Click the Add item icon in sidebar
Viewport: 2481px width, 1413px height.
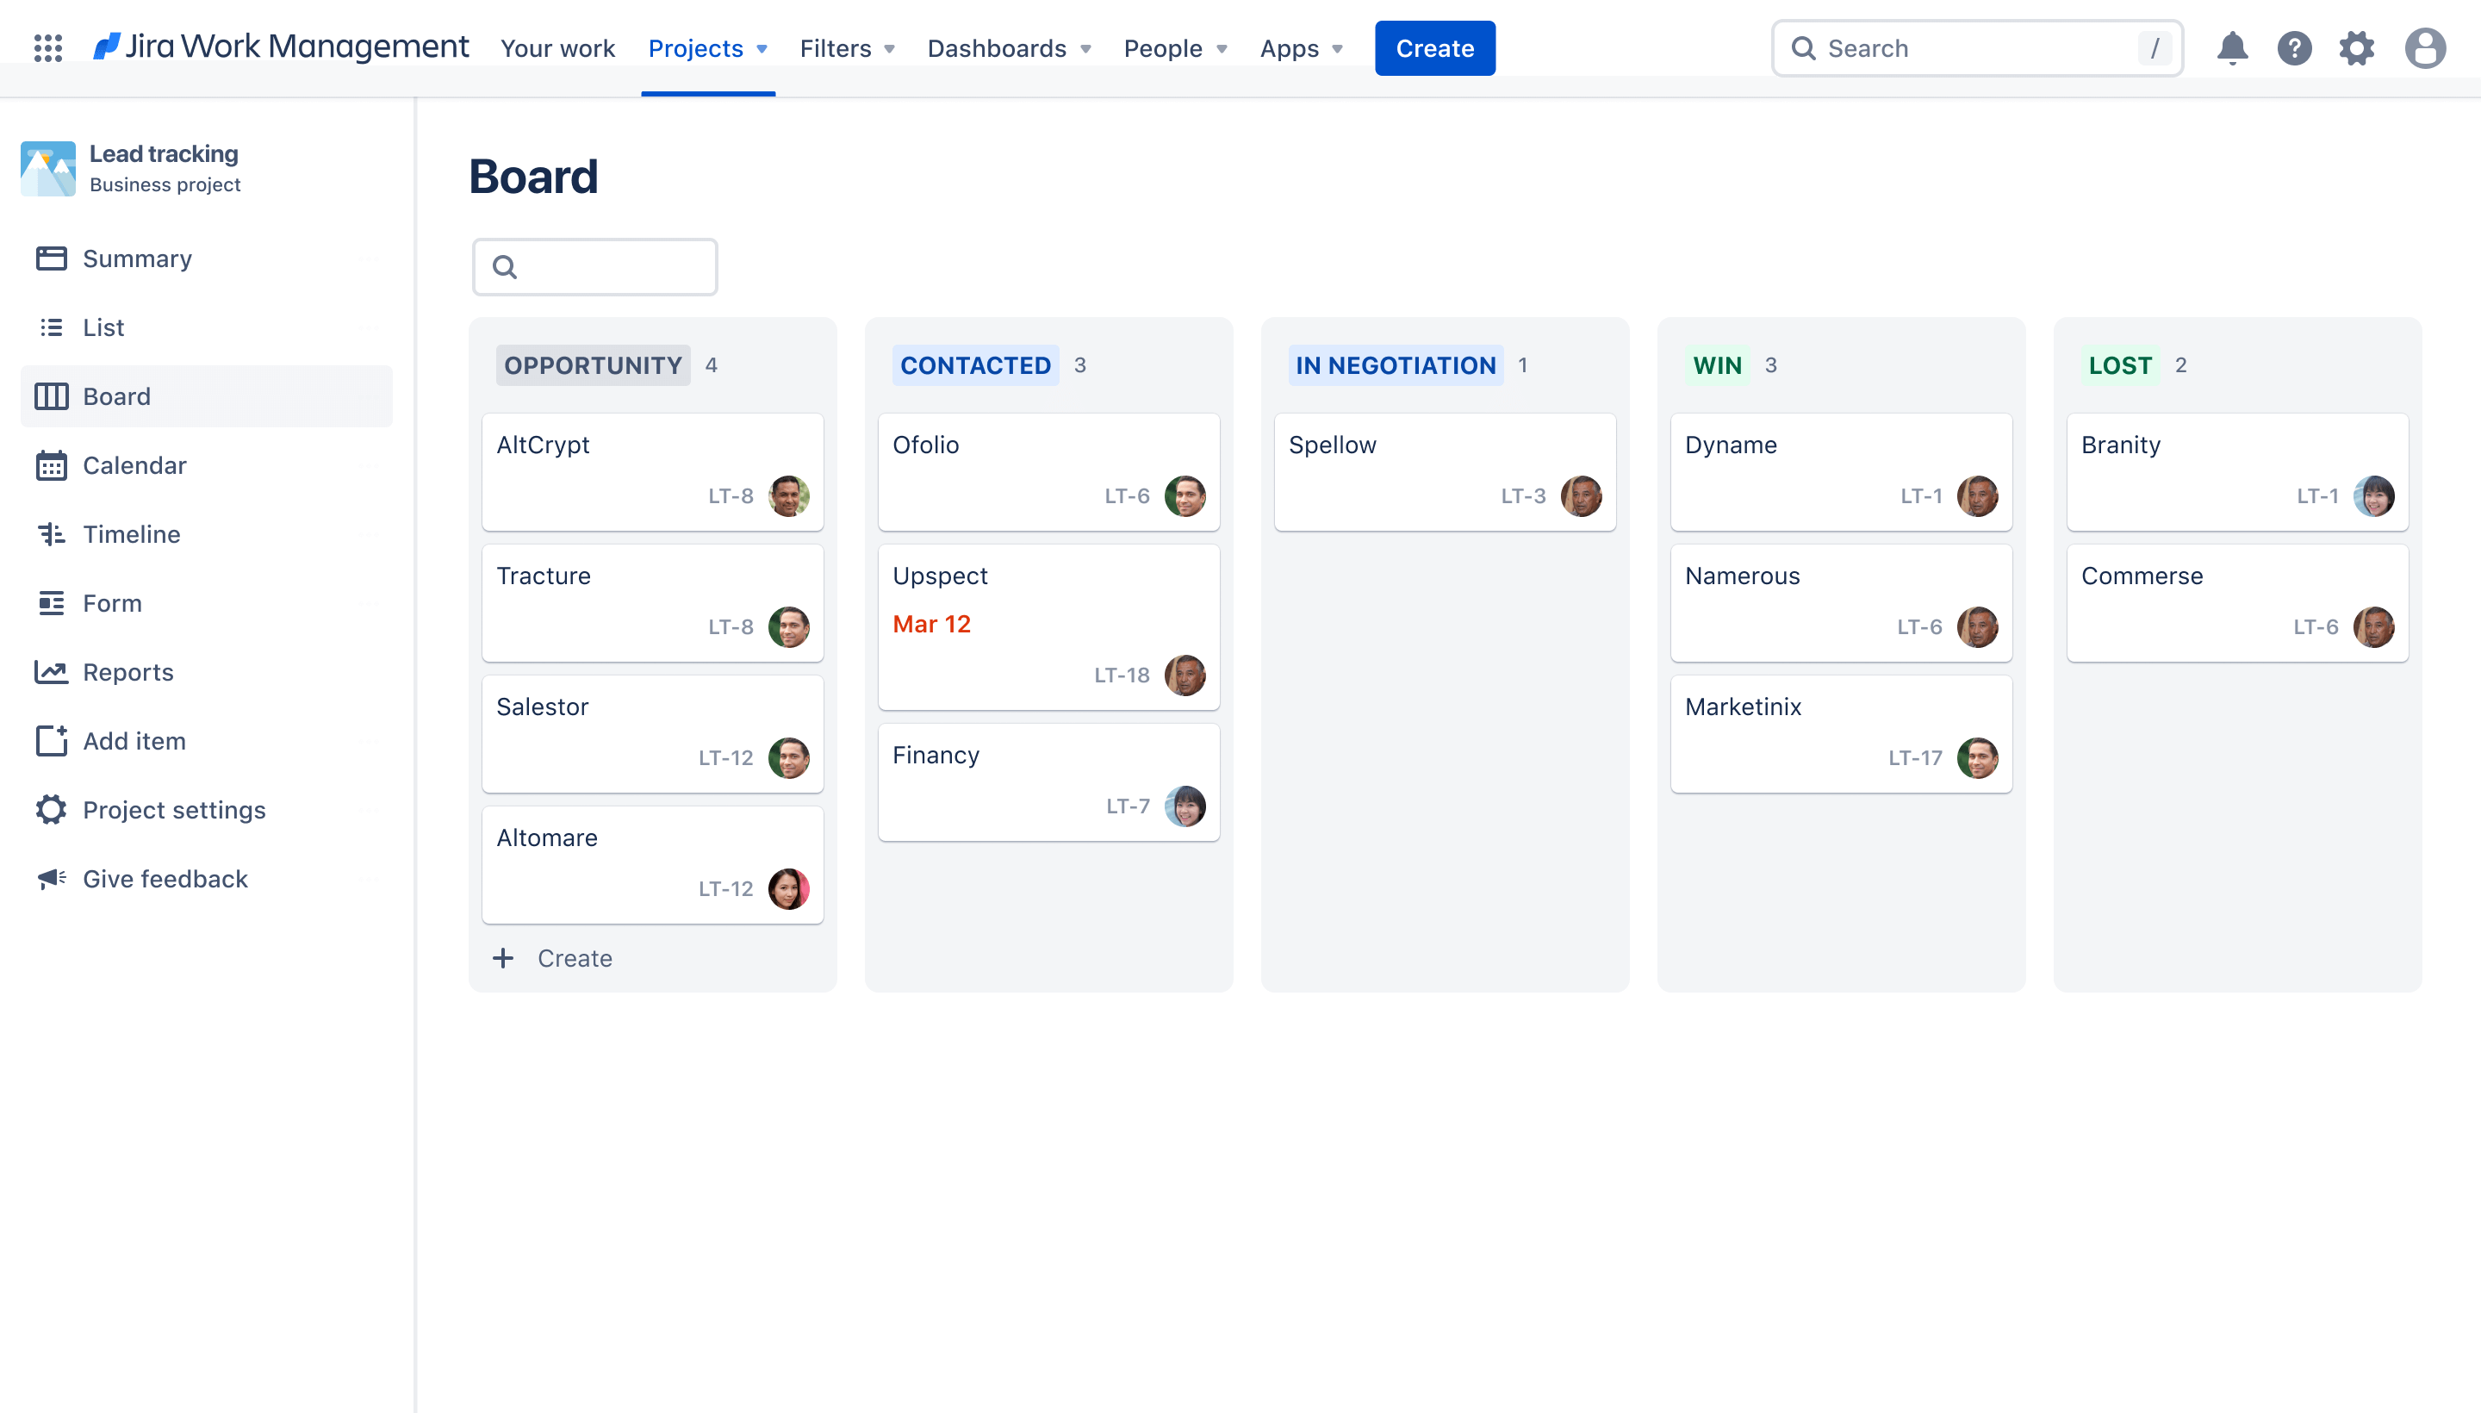tap(49, 740)
